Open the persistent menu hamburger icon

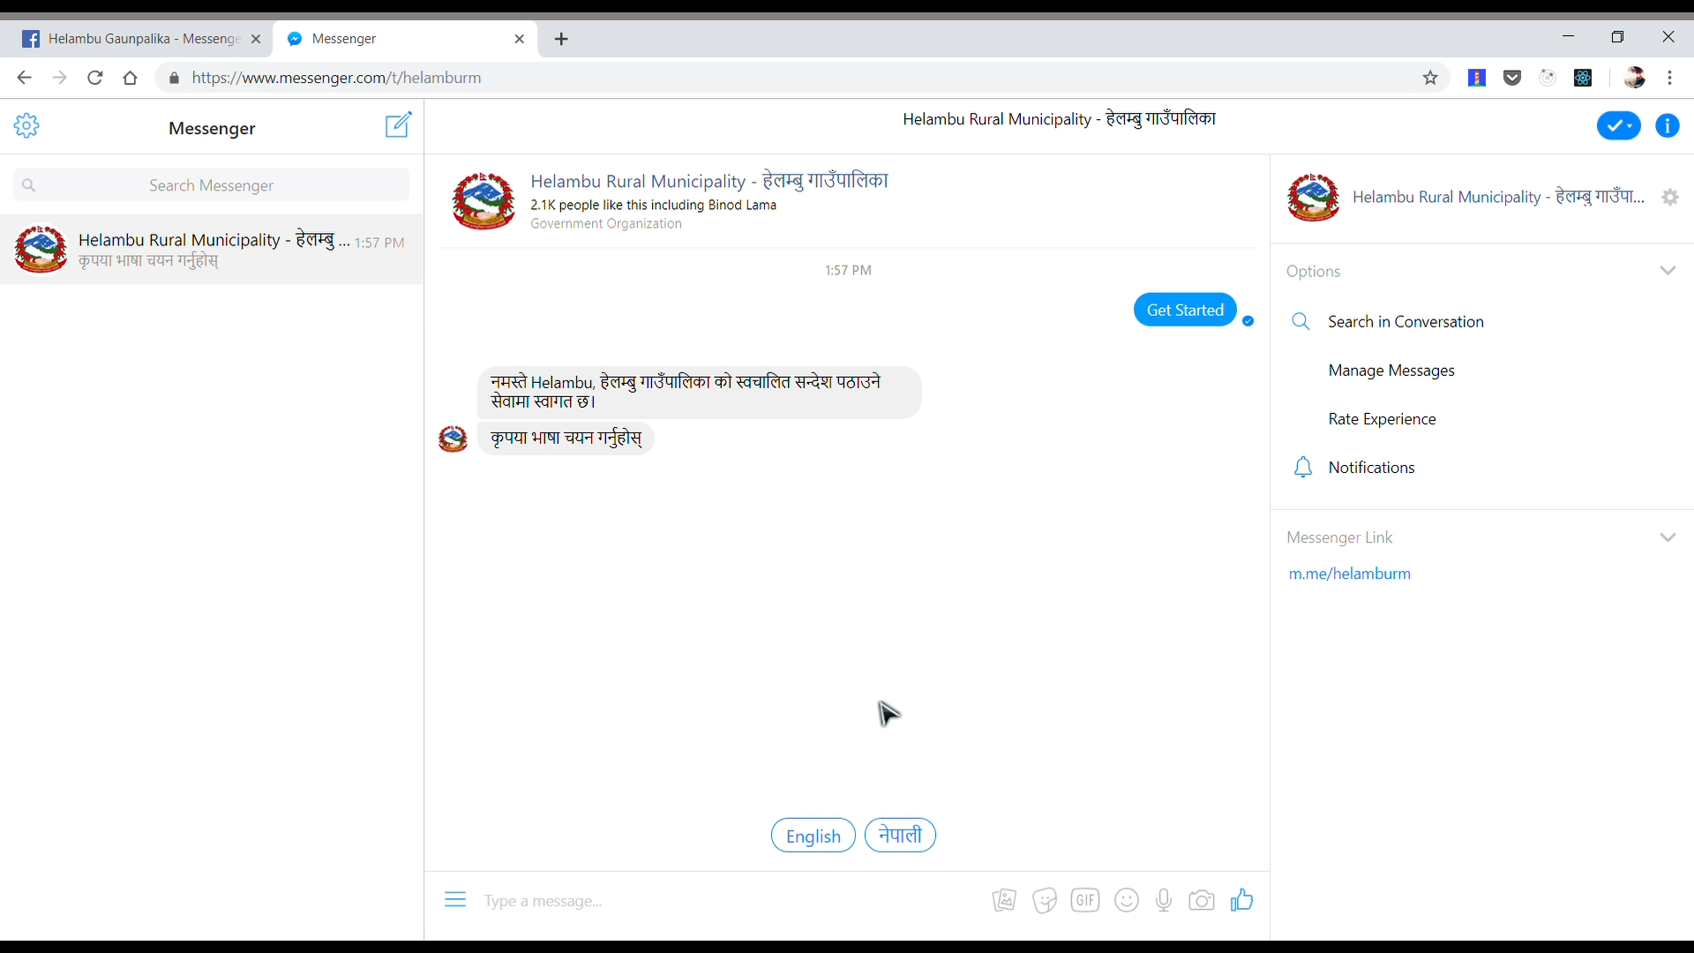[x=455, y=900]
